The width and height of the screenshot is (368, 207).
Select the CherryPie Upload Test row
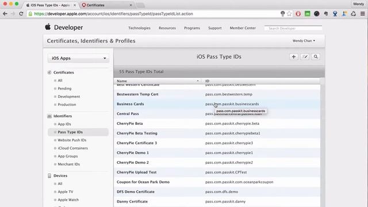217,172
